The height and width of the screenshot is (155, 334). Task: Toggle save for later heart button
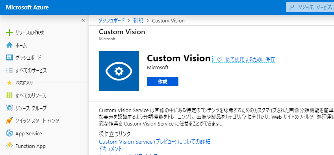point(244,59)
